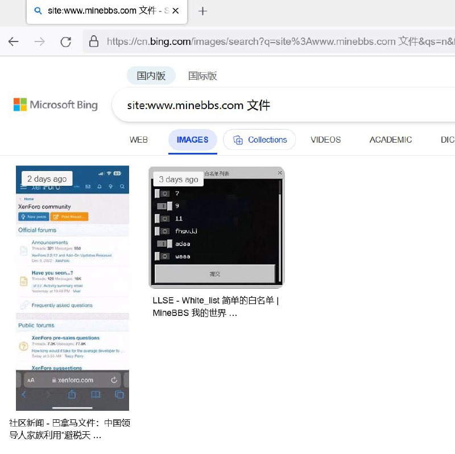455x454 pixels.
Task: Select the 国内版 version
Action: click(150, 75)
